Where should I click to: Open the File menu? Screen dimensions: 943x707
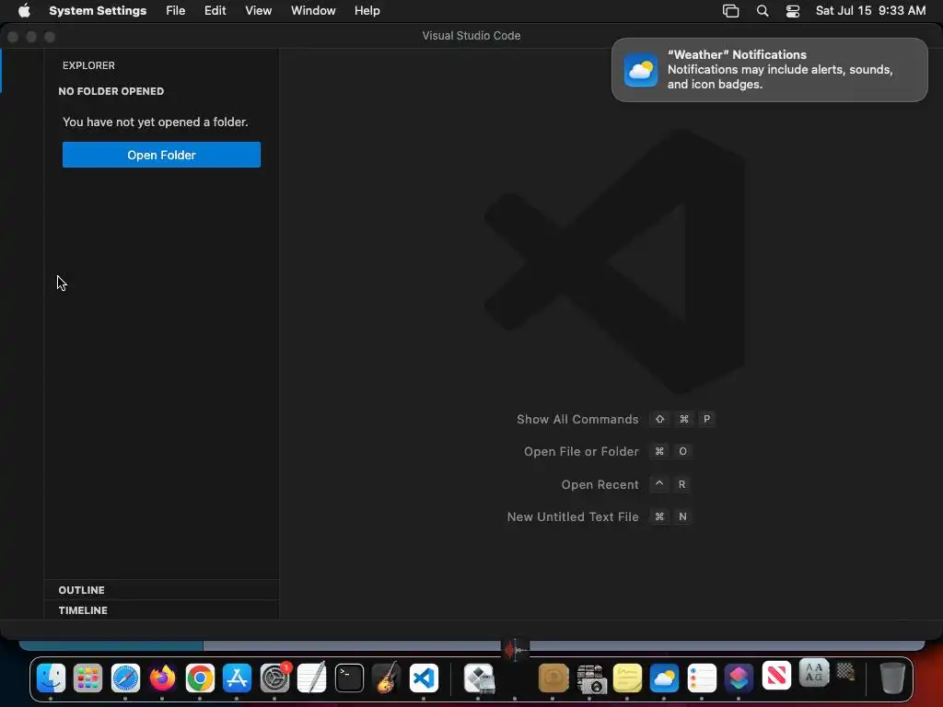point(176,11)
